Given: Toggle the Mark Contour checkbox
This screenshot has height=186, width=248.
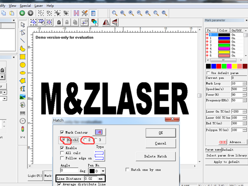Looking at the screenshot, I should click(x=62, y=132).
